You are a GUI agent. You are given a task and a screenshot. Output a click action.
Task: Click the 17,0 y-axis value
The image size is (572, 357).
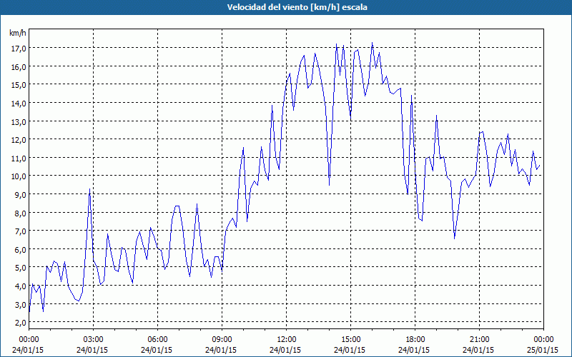click(x=18, y=49)
